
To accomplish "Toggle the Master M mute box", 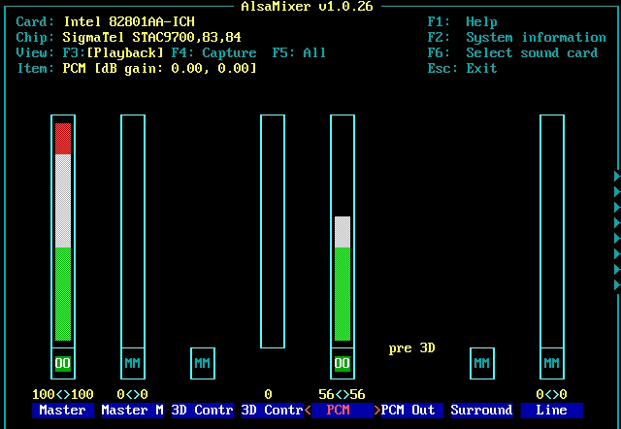I will [133, 363].
